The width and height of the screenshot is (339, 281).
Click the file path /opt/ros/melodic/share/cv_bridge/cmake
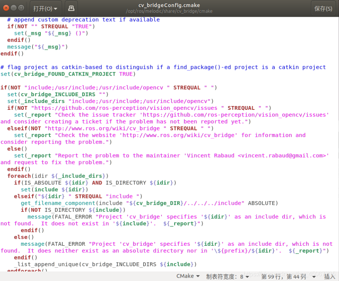point(169,11)
